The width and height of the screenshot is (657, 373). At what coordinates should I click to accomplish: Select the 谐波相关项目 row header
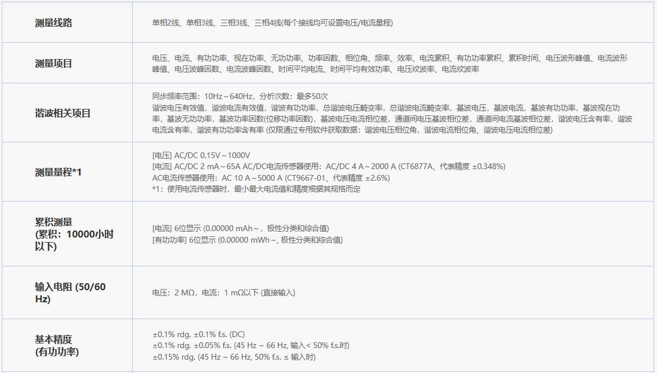[x=63, y=113]
